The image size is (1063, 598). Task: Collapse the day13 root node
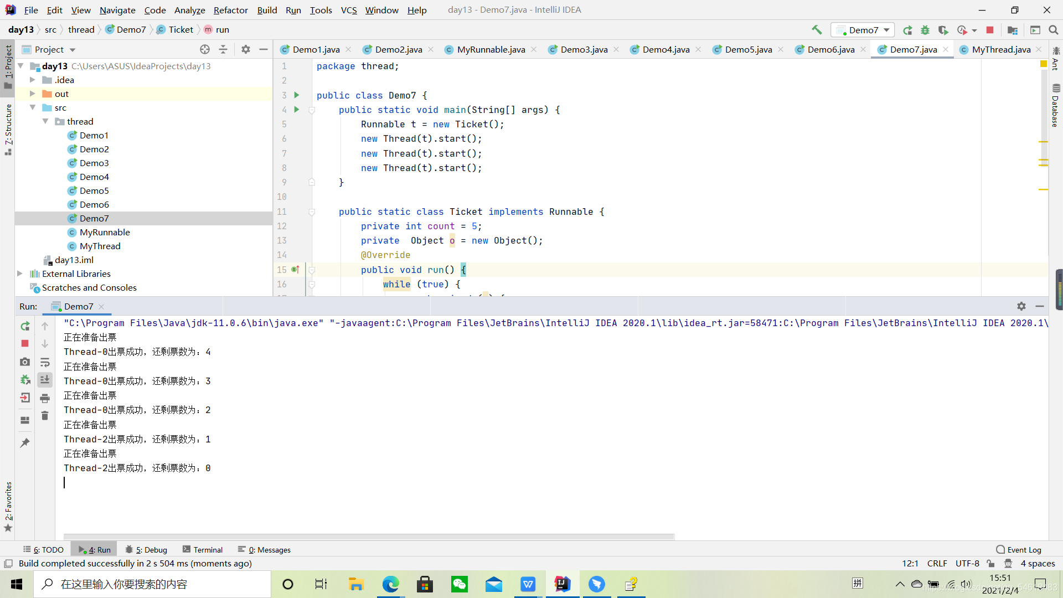click(20, 66)
